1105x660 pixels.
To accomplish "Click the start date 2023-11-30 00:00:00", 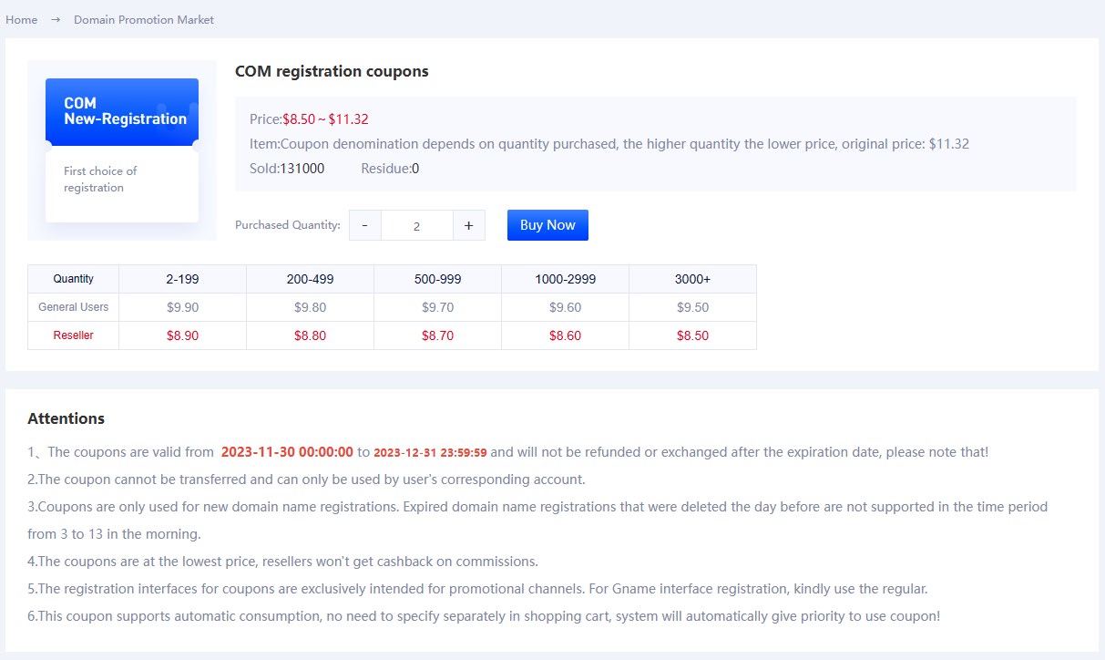I will point(287,452).
